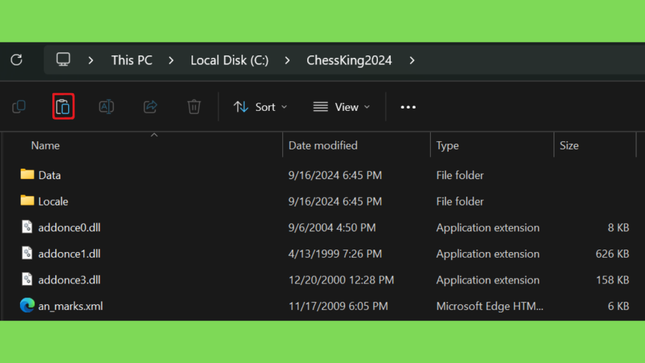Click the date 9/6/2004 4:50 PM

pyautogui.click(x=332, y=228)
